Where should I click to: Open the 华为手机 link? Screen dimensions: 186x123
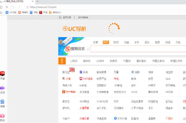coord(101,108)
